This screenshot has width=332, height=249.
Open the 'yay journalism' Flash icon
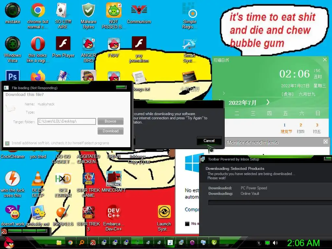click(x=139, y=49)
